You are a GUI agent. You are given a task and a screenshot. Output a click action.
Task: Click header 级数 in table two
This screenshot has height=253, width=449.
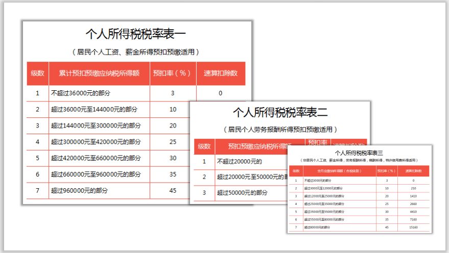click(204, 146)
